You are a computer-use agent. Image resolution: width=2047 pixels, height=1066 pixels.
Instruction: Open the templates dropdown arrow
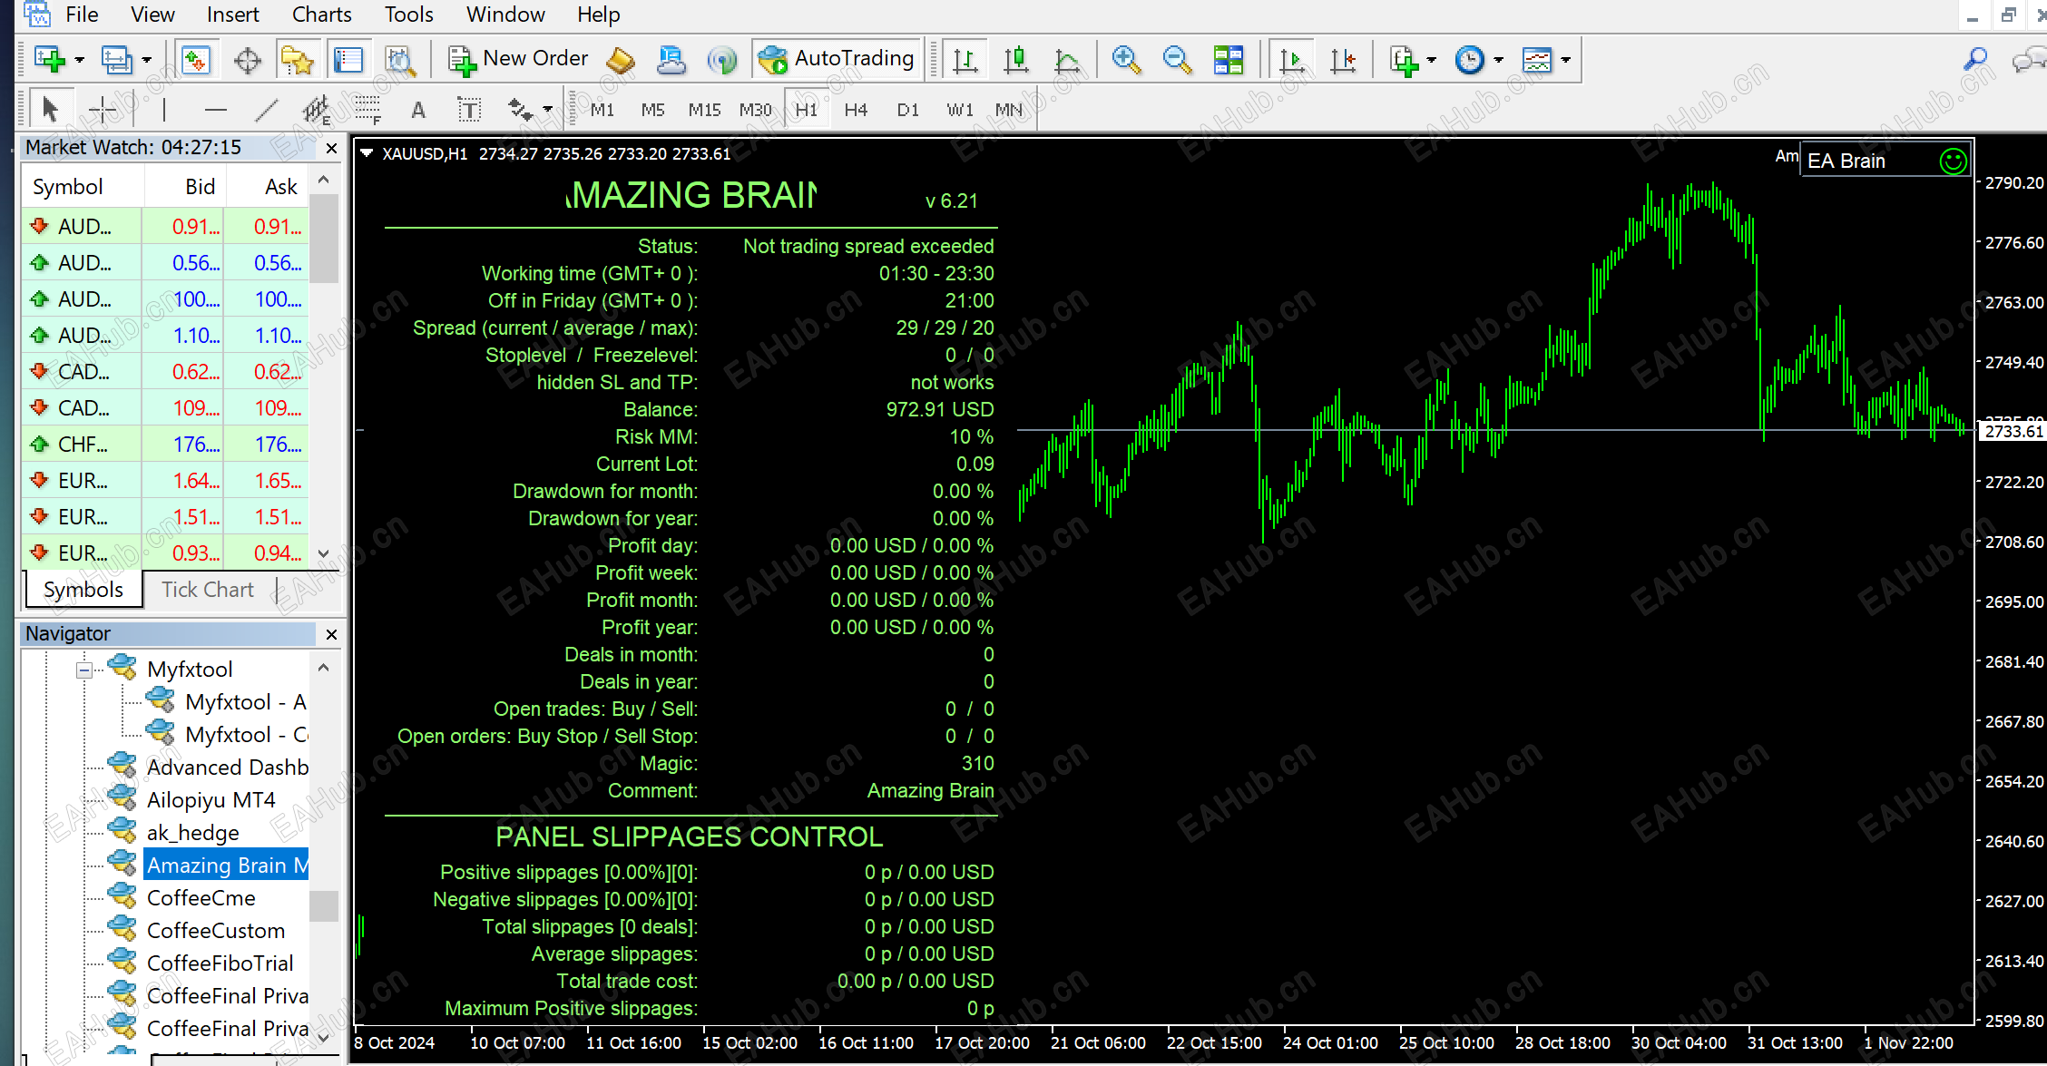tap(1565, 60)
